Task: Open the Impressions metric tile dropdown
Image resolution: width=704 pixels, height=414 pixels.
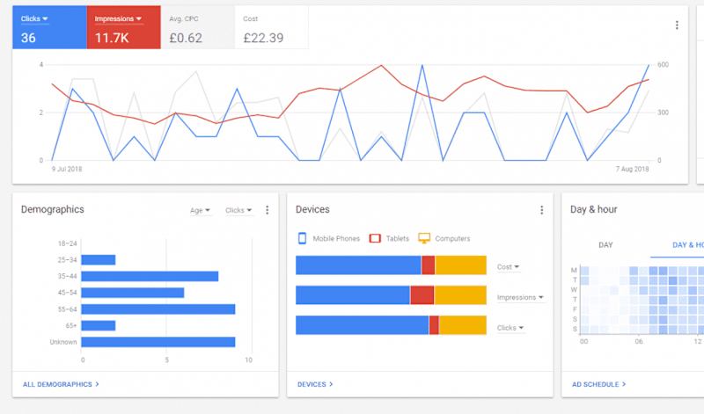Action: click(x=118, y=18)
